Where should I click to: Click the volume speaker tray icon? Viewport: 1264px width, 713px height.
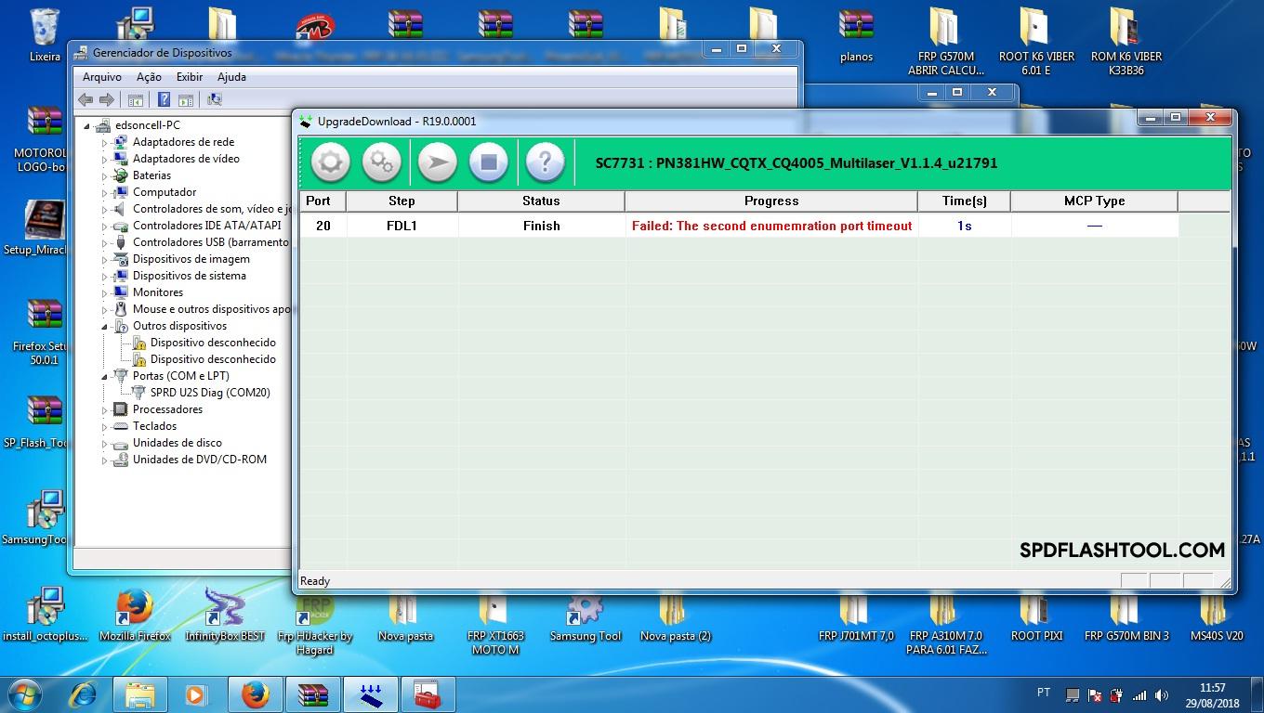click(x=1162, y=694)
